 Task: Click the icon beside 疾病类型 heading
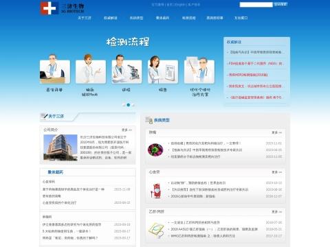pyautogui.click(x=149, y=120)
